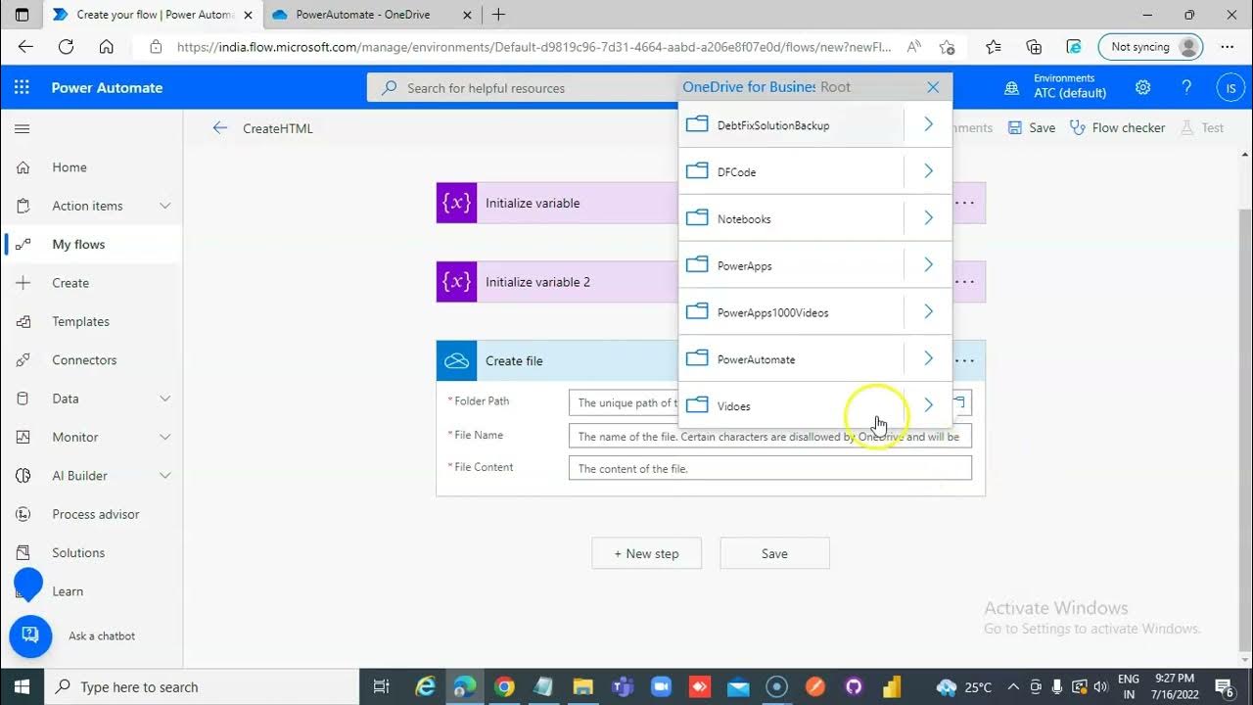Open Chrome from the taskbar
1253x705 pixels.
(503, 686)
